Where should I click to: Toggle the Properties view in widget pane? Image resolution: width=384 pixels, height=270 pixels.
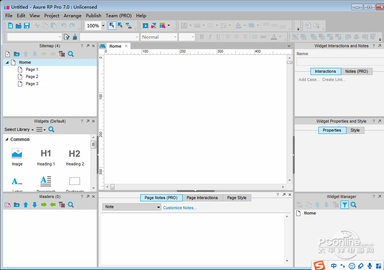tap(332, 130)
